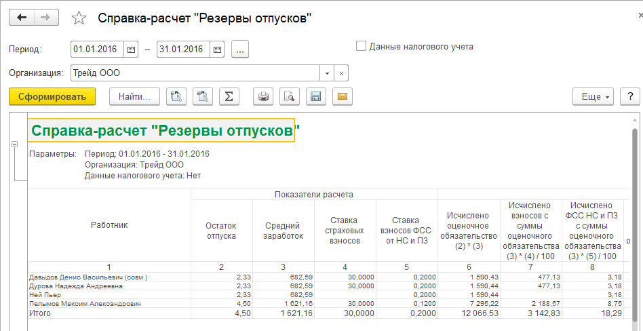Select row Пелымов Максим Александрович
This screenshot has height=331, width=643.
click(109, 303)
